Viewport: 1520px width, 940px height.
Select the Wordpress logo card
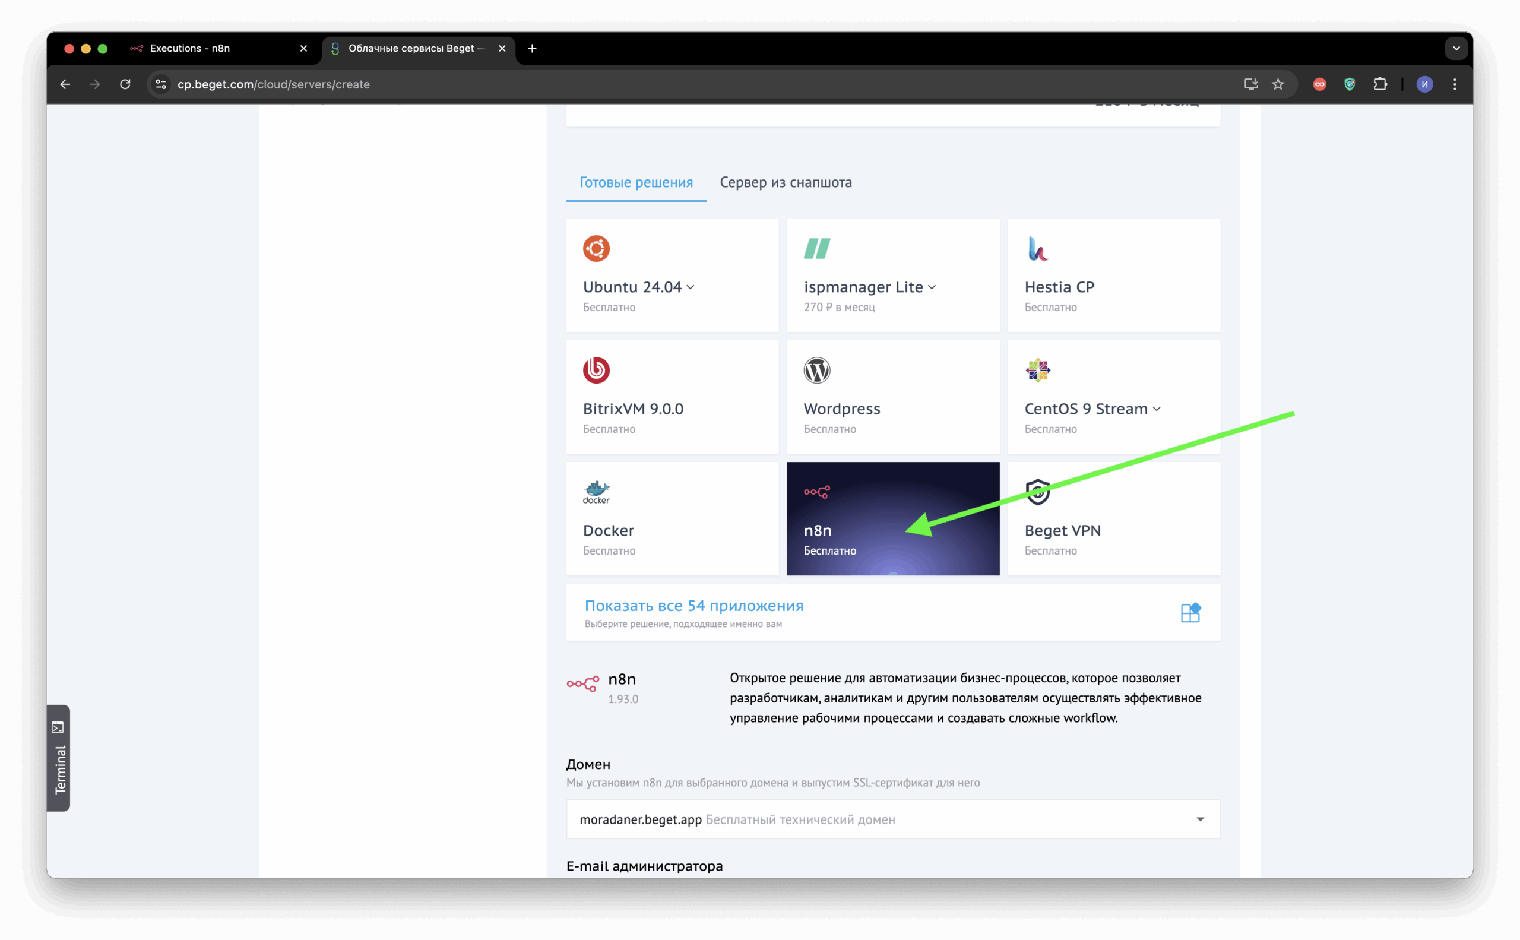816,371
